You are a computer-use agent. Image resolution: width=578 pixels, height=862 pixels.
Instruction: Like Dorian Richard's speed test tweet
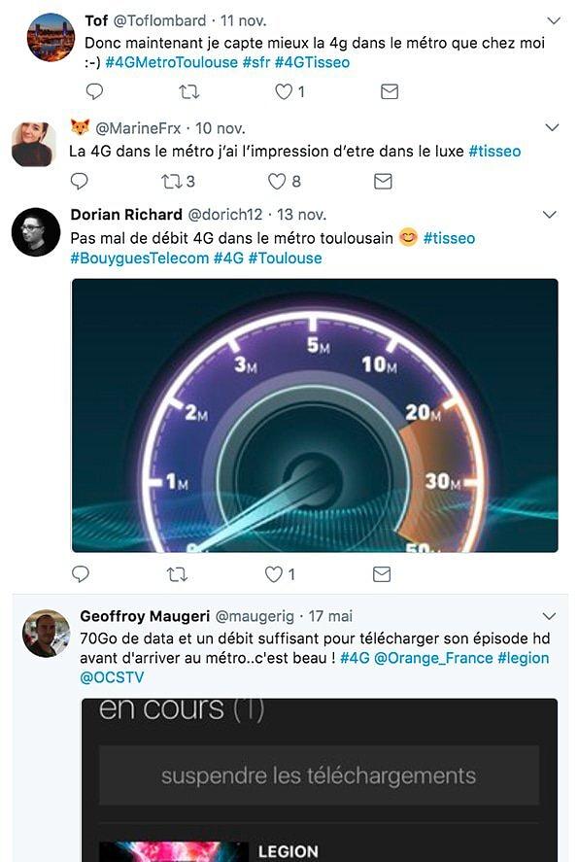tap(274, 574)
